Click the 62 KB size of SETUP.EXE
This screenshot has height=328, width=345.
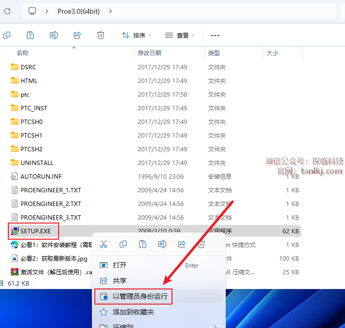[290, 231]
